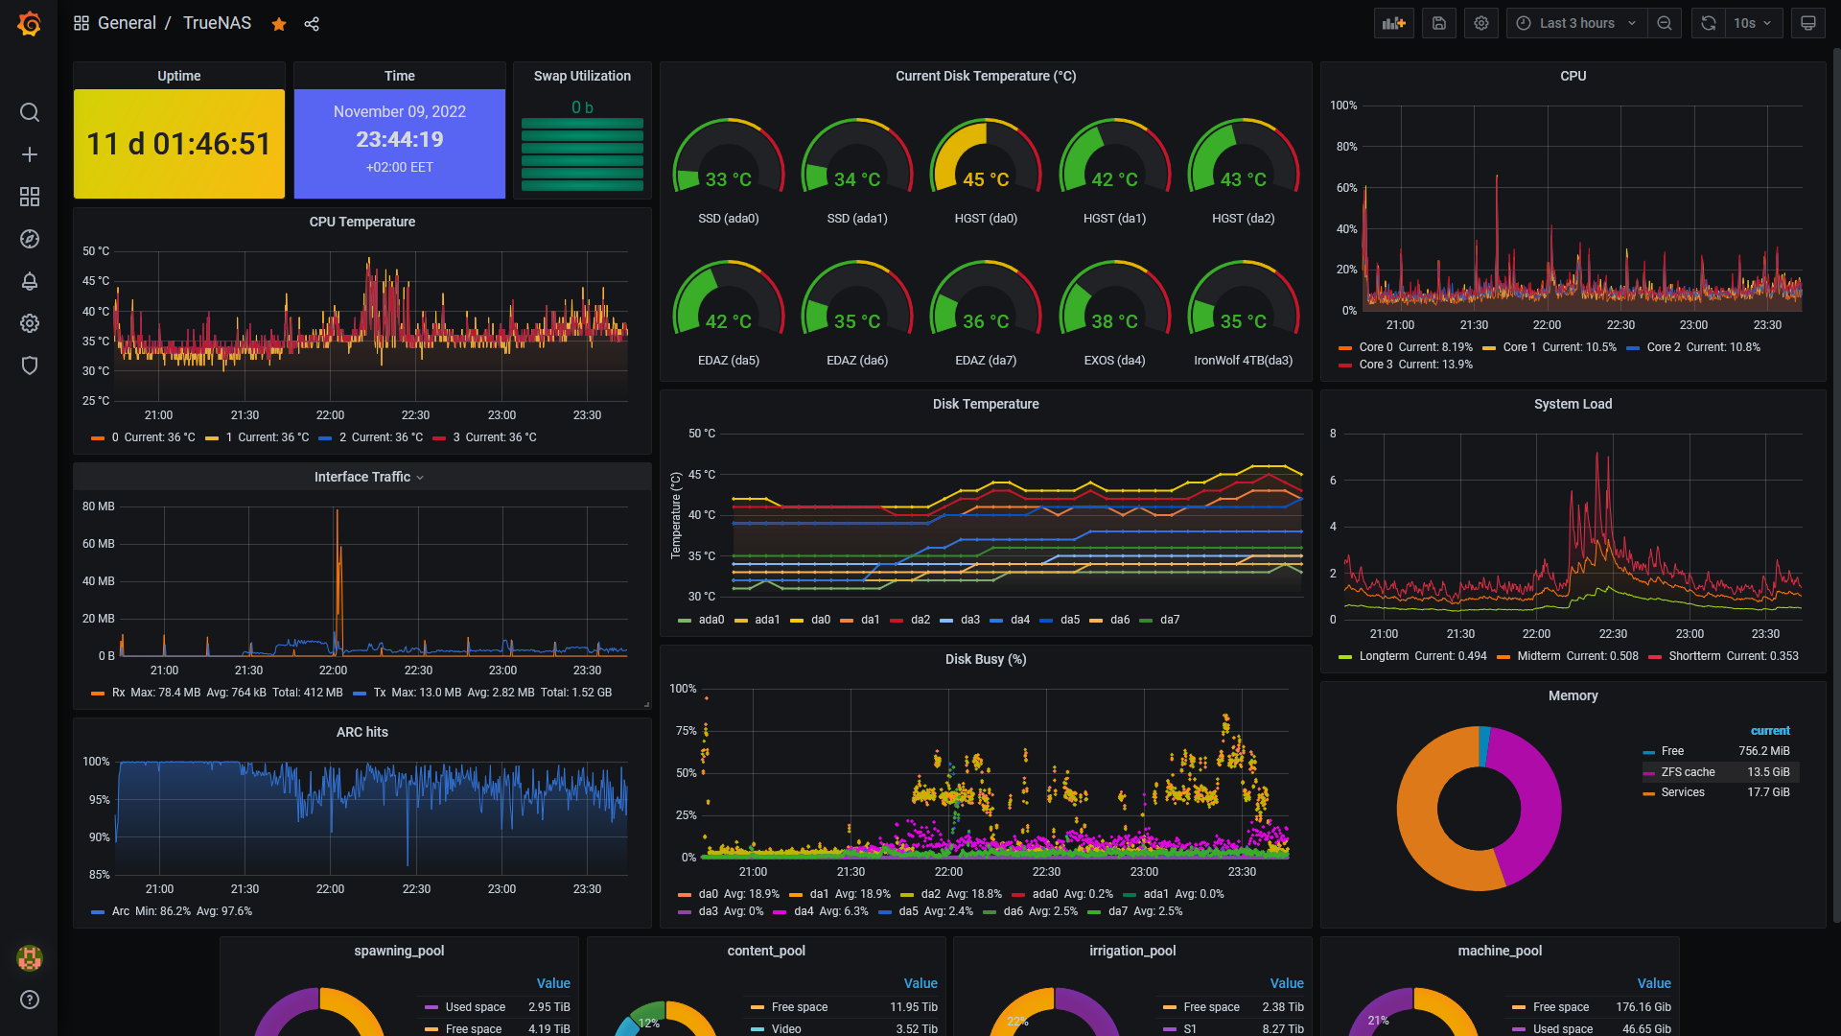Image resolution: width=1841 pixels, height=1036 pixels.
Task: Open the search dashboards icon
Action: 30,112
